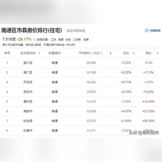Click price value 15,872
This screenshot has width=162, height=162.
tap(91, 92)
